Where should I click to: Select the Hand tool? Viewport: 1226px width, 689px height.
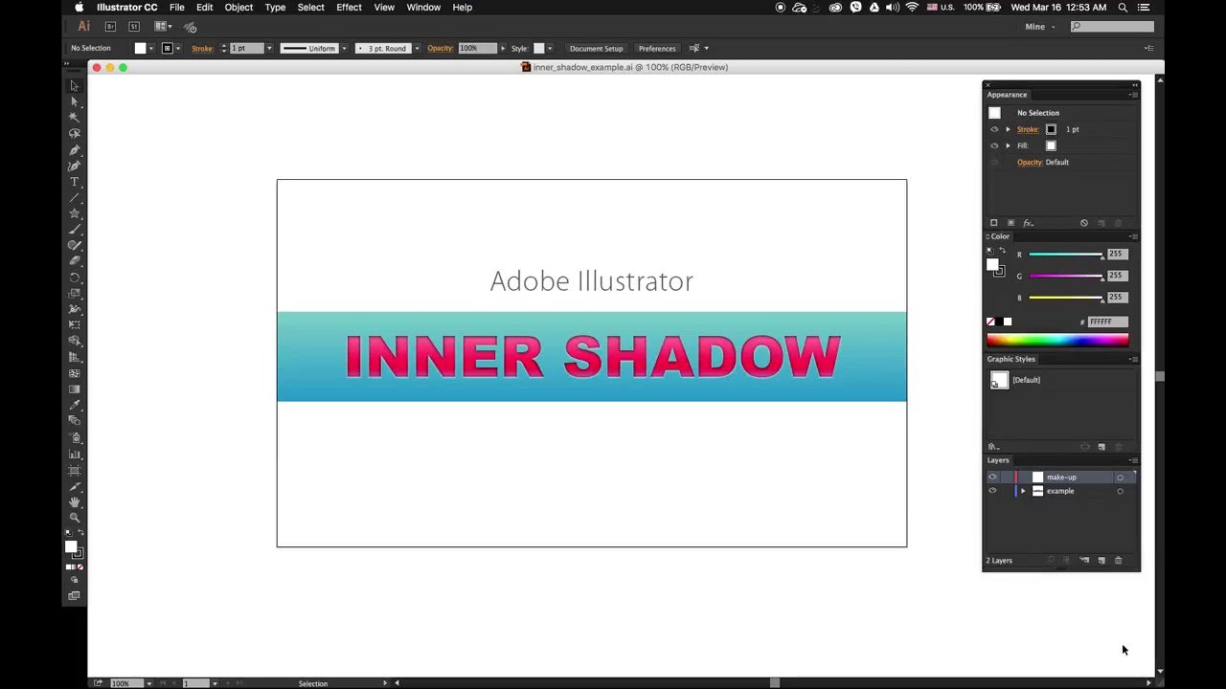pyautogui.click(x=75, y=501)
